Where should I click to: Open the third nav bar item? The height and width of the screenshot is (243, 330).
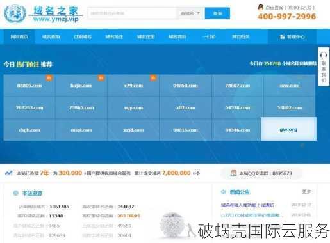(83, 36)
